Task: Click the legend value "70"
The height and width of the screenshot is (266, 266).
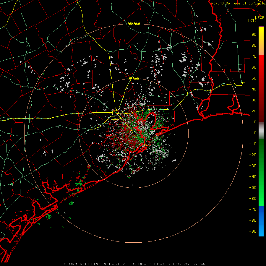Action: (254, 56)
